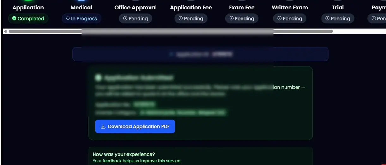Click the Pending badge under Office Approval

click(136, 19)
